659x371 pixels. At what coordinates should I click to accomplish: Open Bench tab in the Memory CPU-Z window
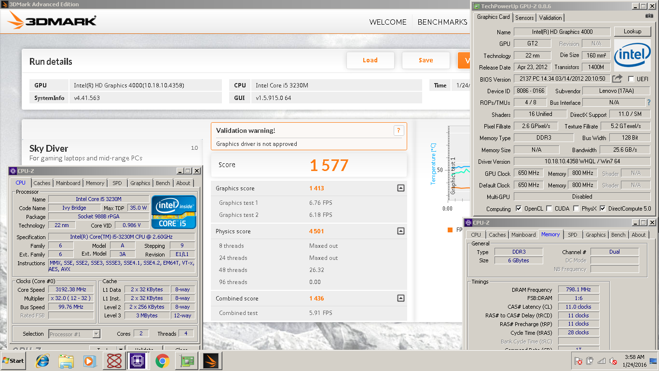point(618,235)
